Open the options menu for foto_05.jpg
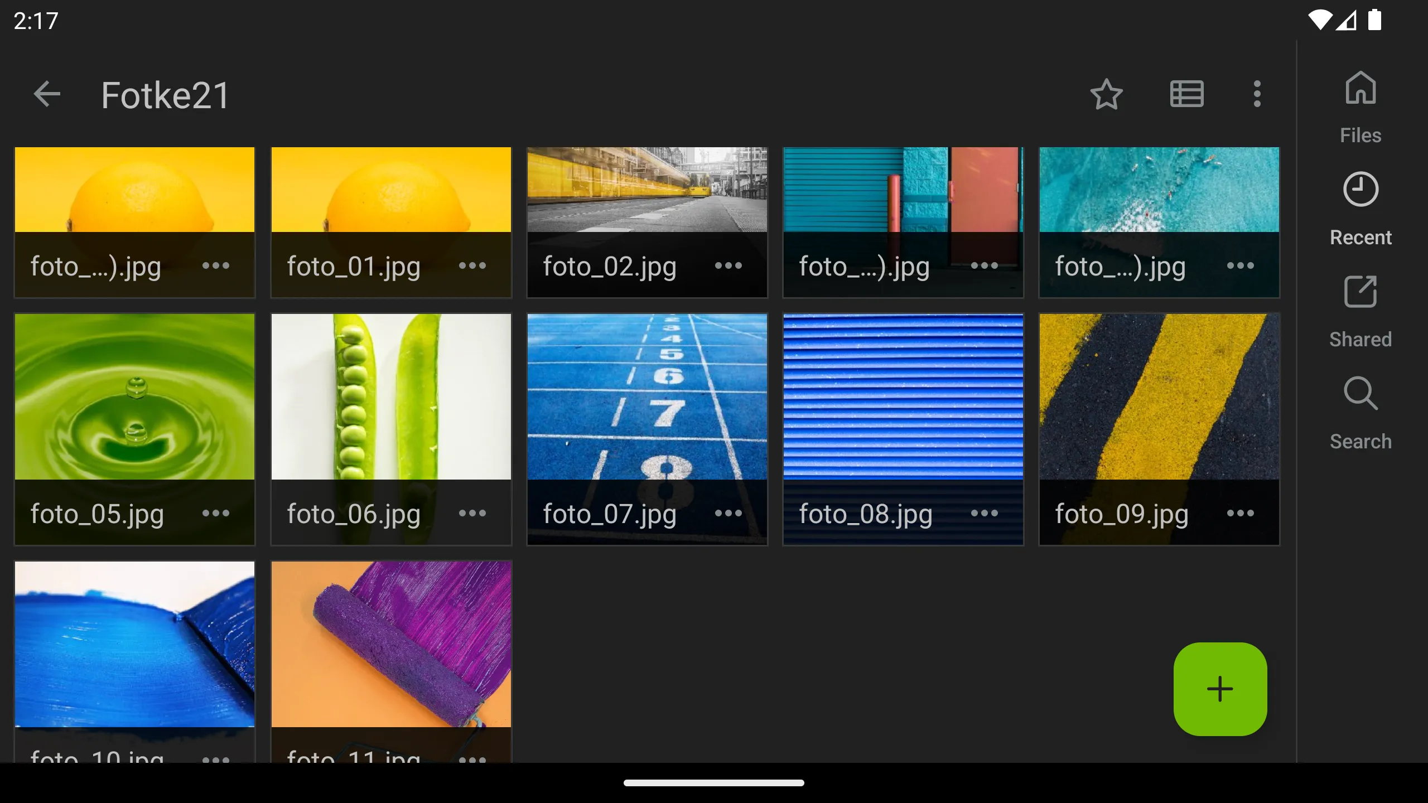This screenshot has height=803, width=1428. (215, 513)
